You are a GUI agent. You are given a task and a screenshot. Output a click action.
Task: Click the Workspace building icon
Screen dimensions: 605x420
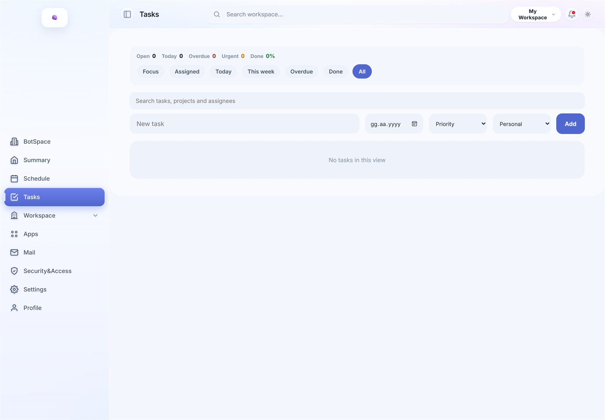pyautogui.click(x=14, y=216)
